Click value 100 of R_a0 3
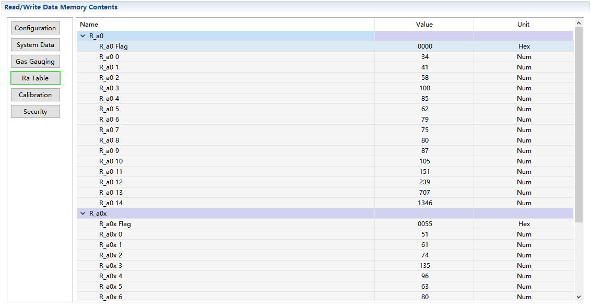The image size is (591, 307). pyautogui.click(x=425, y=88)
